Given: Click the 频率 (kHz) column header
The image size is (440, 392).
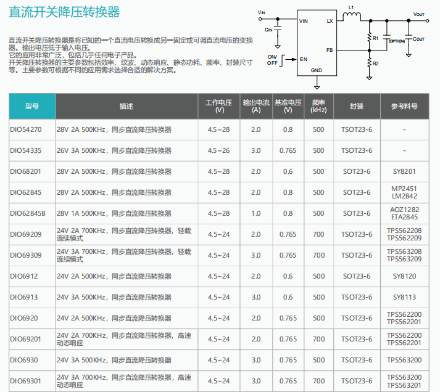Looking at the screenshot, I should coord(318,107).
